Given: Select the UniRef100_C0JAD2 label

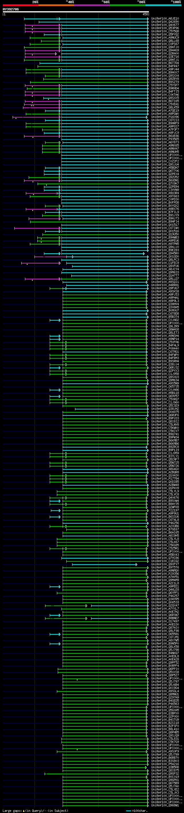Looking at the screenshot, I should point(165,320).
